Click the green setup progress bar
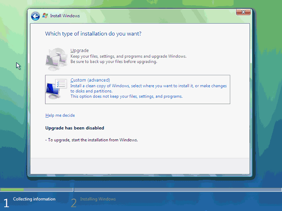The width and height of the screenshot is (282, 211). pyautogui.click(x=12, y=189)
